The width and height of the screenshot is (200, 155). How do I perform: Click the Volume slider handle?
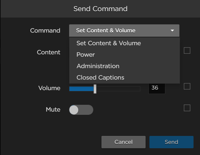point(95,89)
